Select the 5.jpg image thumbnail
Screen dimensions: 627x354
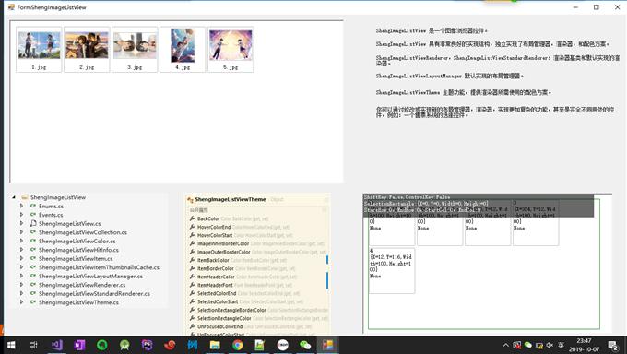click(x=231, y=50)
